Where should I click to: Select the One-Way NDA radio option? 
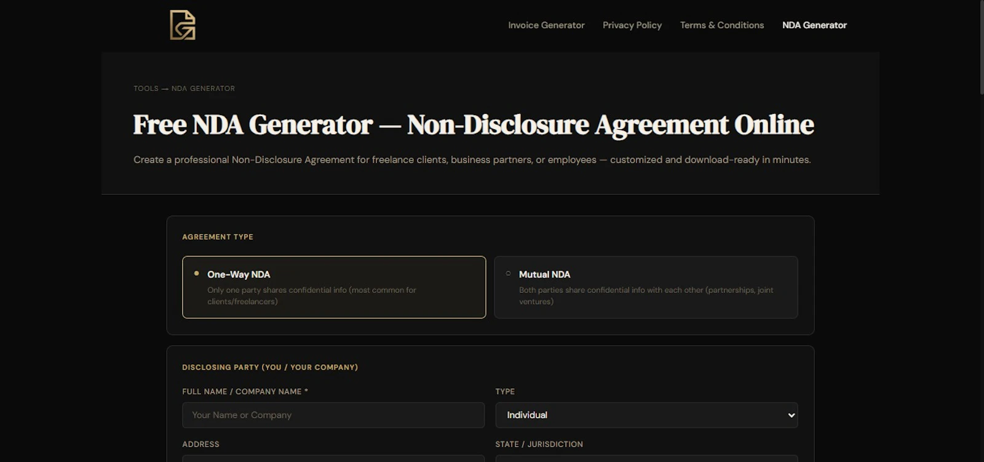pyautogui.click(x=334, y=287)
